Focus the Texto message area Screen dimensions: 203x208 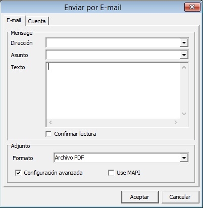pyautogui.click(x=113, y=90)
